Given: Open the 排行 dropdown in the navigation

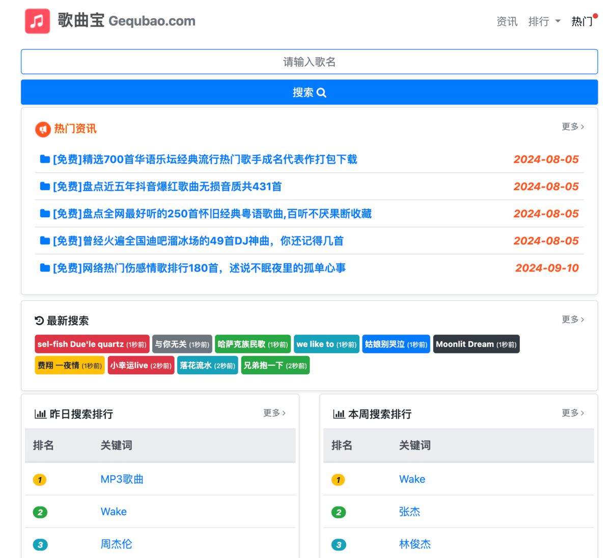Looking at the screenshot, I should point(544,22).
